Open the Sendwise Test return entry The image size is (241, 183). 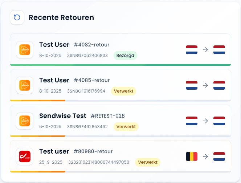click(x=63, y=116)
